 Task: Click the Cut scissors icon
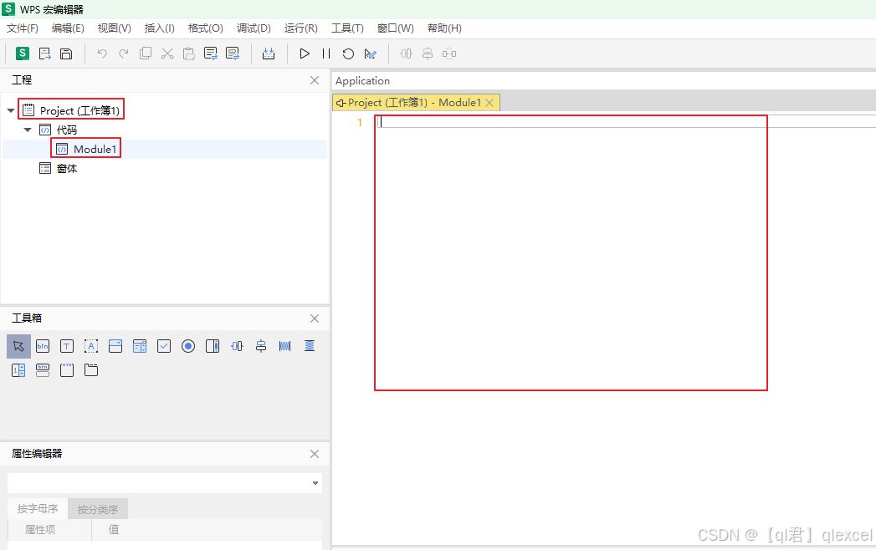(167, 53)
